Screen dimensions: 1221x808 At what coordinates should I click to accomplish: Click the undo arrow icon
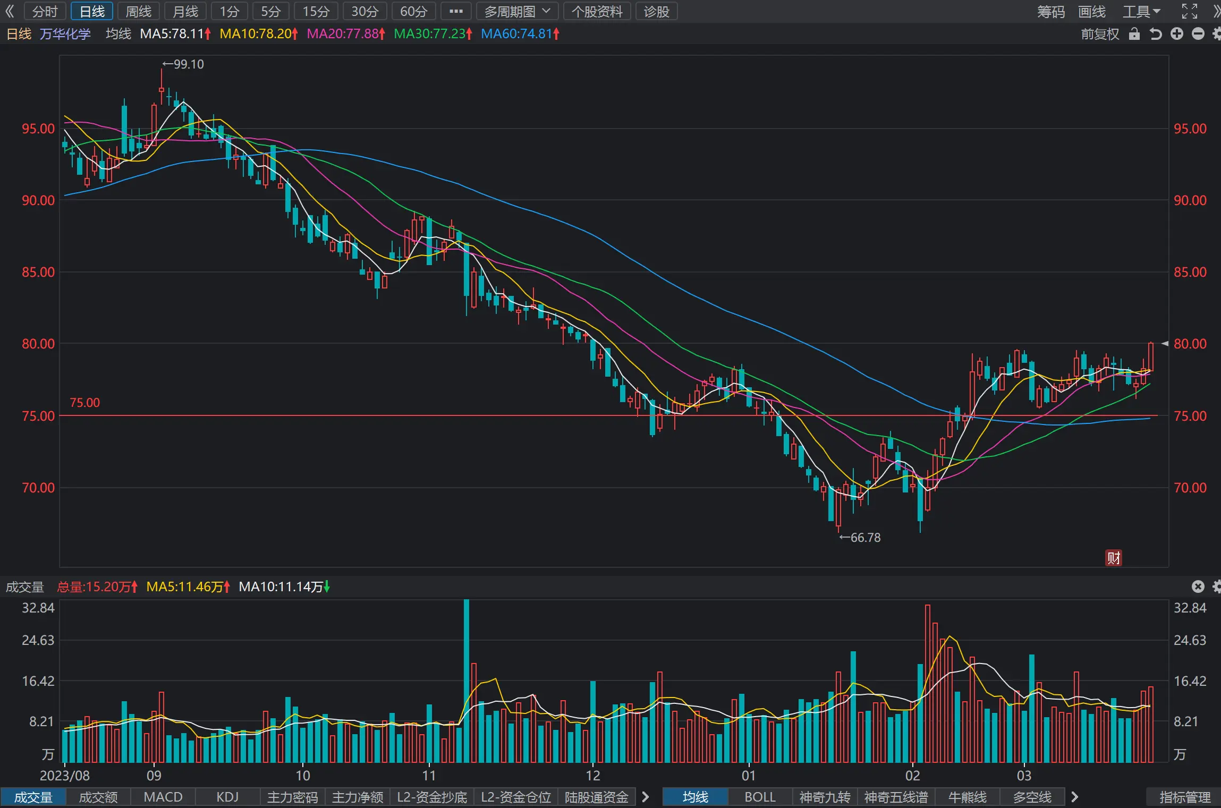[1156, 34]
